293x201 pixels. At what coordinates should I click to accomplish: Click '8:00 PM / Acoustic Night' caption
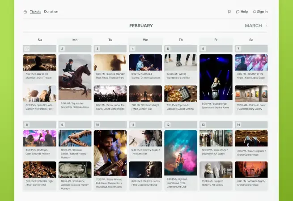251,183
